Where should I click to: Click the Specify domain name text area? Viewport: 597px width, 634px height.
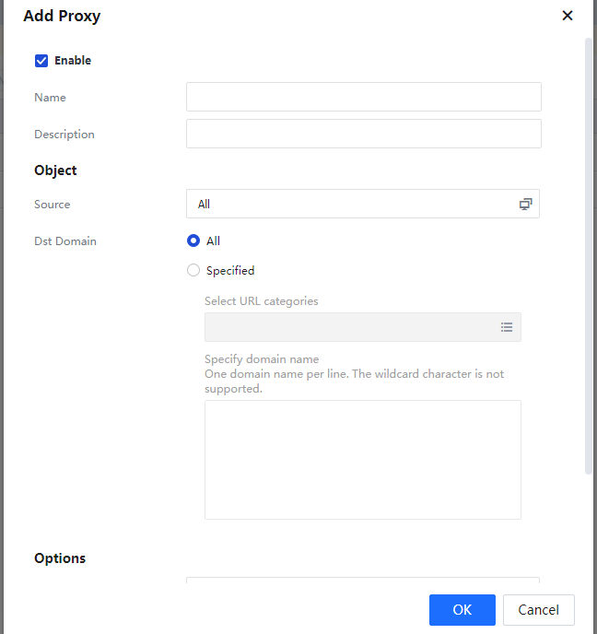362,459
